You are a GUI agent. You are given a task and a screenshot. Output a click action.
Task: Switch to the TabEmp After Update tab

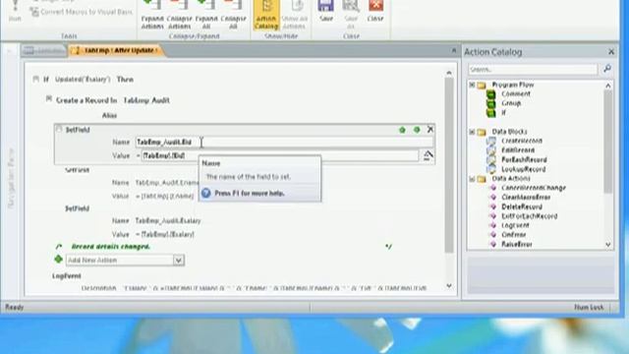pos(116,50)
